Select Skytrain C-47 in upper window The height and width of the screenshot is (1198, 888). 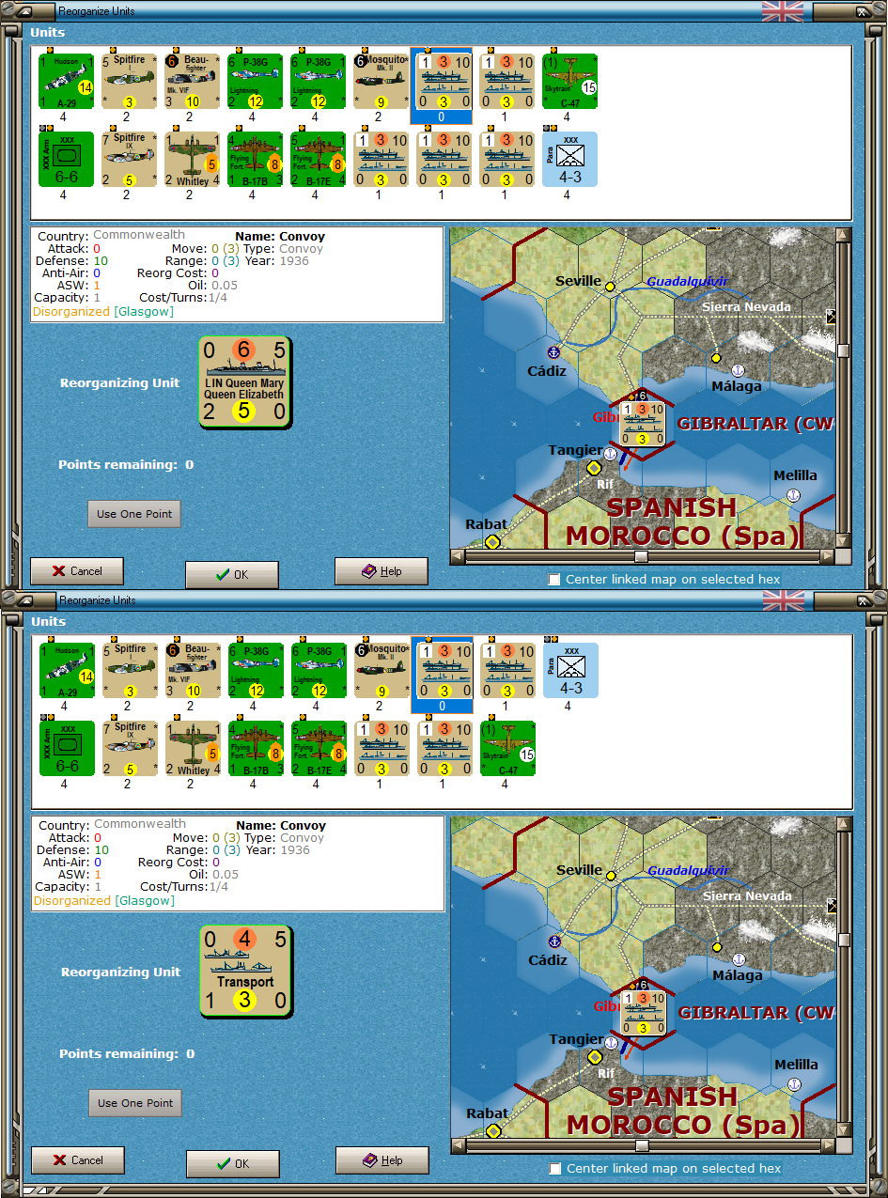[x=570, y=81]
